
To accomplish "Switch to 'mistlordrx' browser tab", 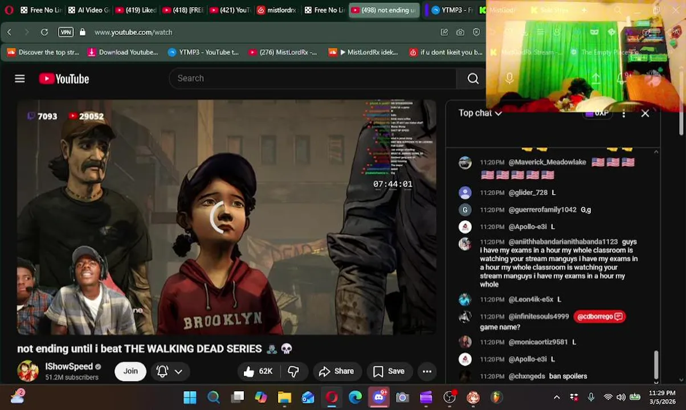I will click(277, 10).
